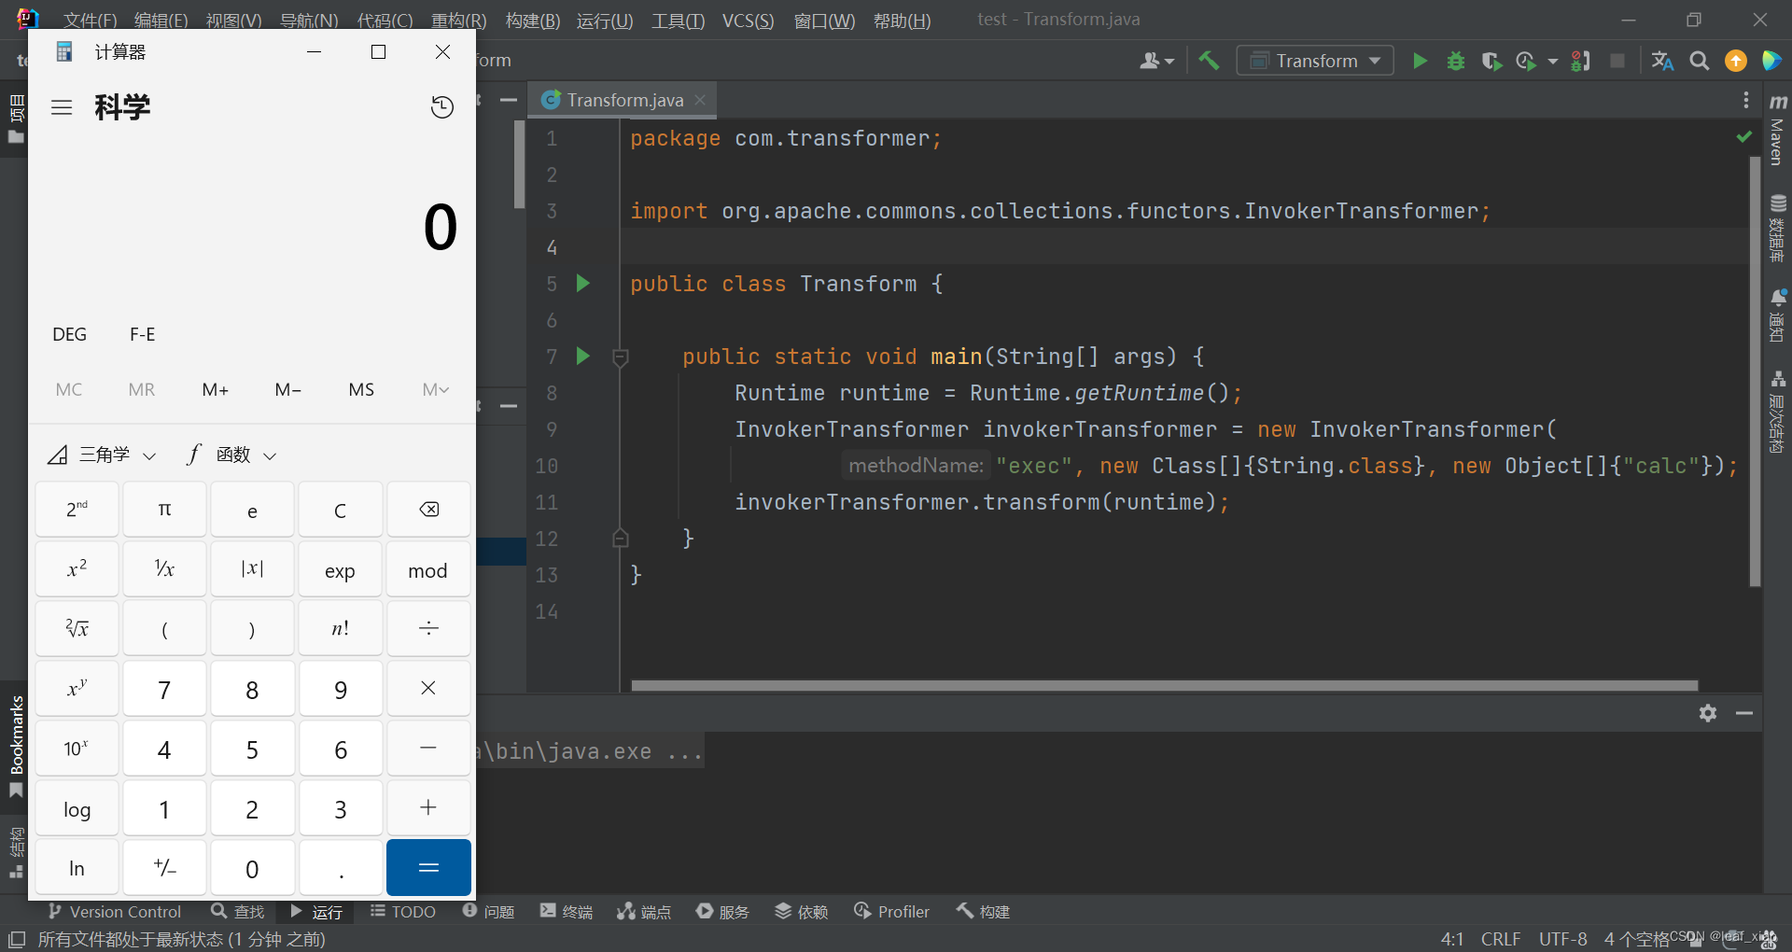Click the calculator C clear button
The width and height of the screenshot is (1792, 952).
[341, 510]
